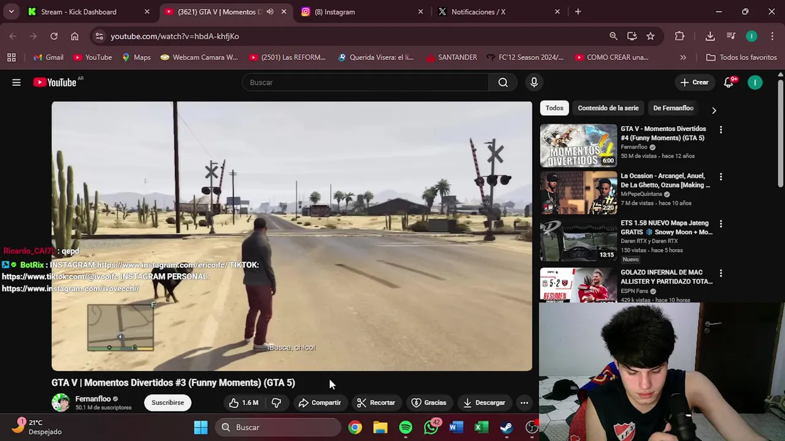Click the Chrome address bar URL
The width and height of the screenshot is (785, 441).
(175, 36)
